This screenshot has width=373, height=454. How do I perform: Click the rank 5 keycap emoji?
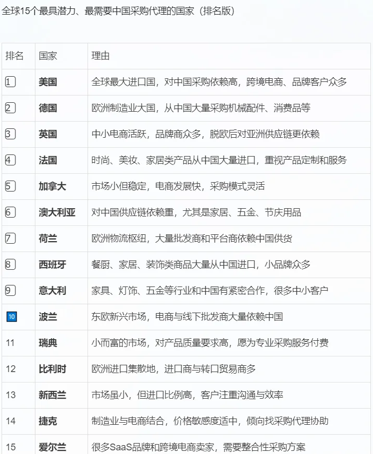(10, 186)
